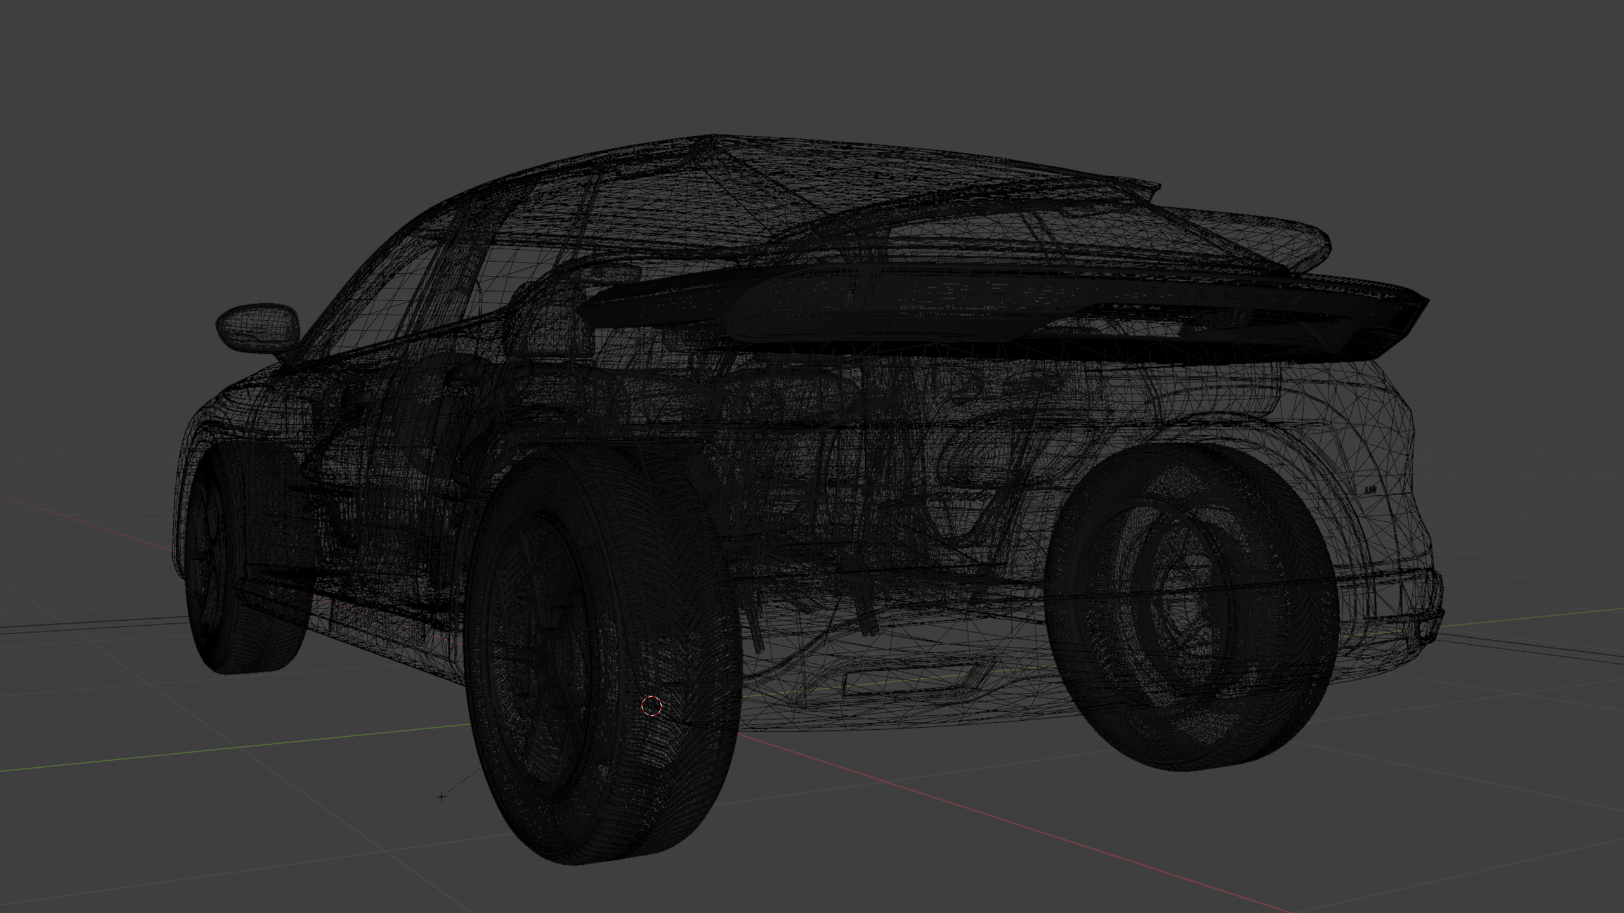Select the dark rear taillight bar
1624x913 pixels.
pos(1002,314)
